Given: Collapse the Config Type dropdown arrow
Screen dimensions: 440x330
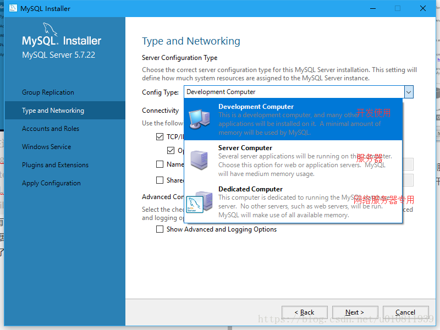Looking at the screenshot, I should click(409, 92).
